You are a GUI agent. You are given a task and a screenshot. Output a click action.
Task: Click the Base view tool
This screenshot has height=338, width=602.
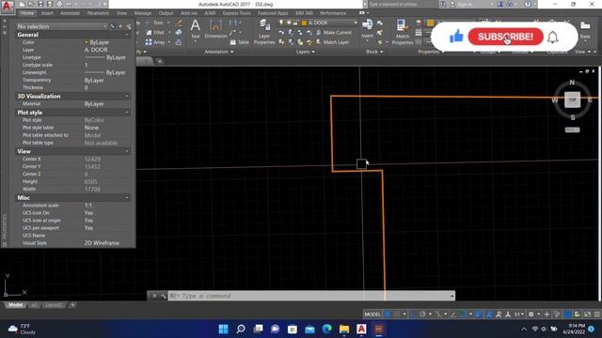[x=585, y=29]
